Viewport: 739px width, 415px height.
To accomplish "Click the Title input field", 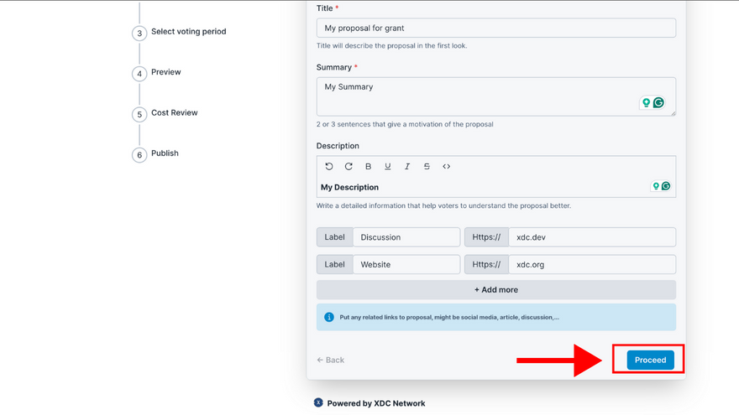I will [x=495, y=28].
